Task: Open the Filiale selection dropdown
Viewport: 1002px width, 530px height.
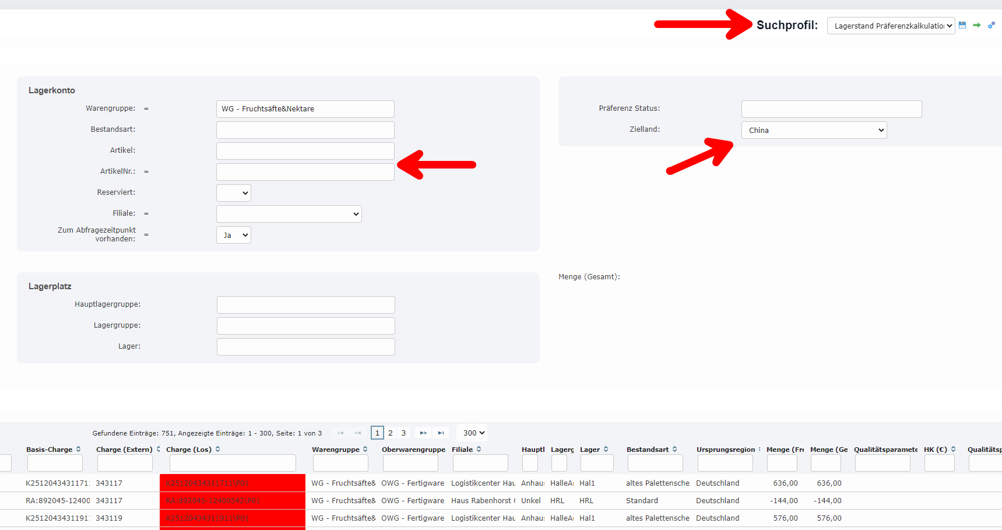Action: [x=289, y=213]
